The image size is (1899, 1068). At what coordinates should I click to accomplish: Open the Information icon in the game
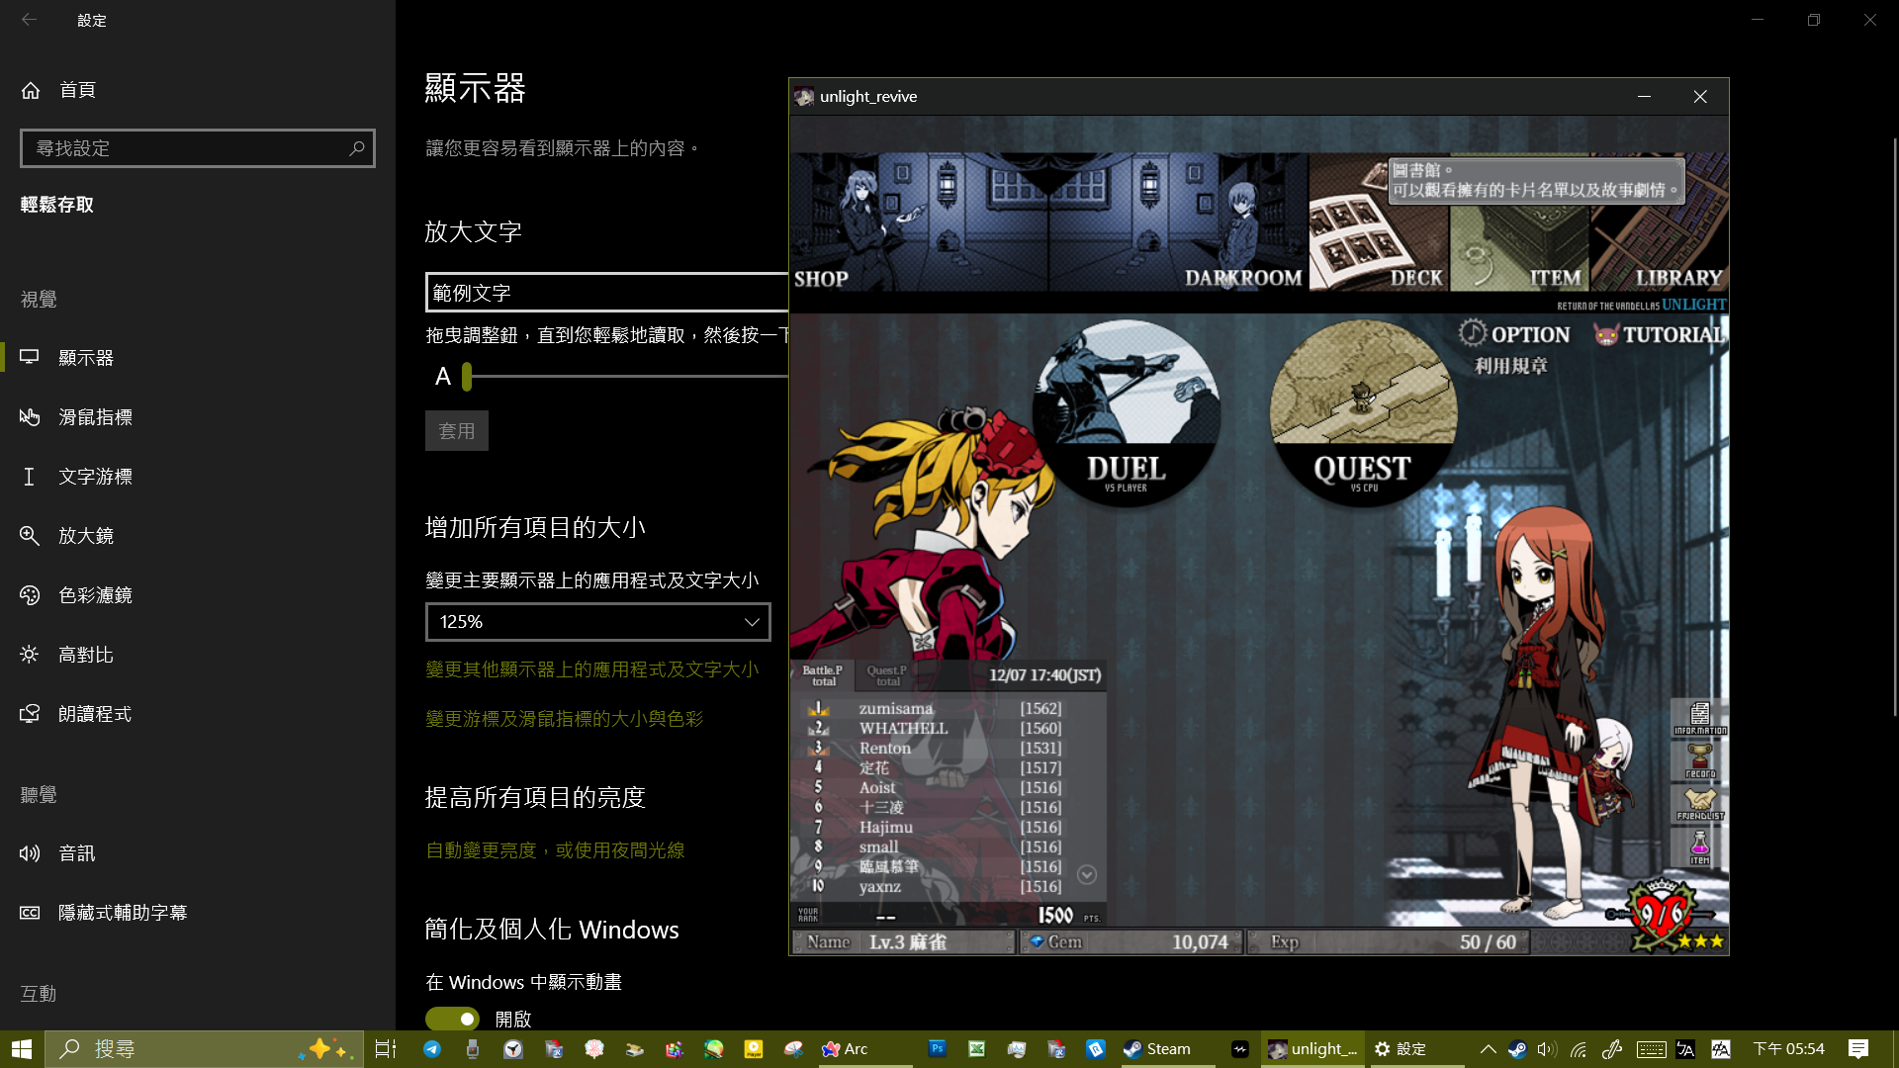click(x=1699, y=718)
